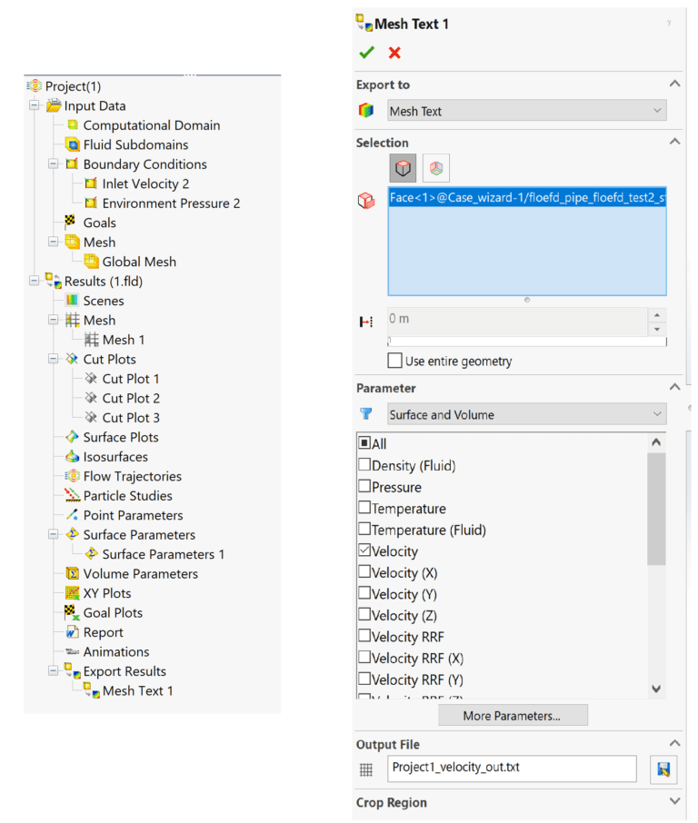Click the save icon beside the output filename
Image resolution: width=698 pixels, height=823 pixels.
click(x=664, y=768)
